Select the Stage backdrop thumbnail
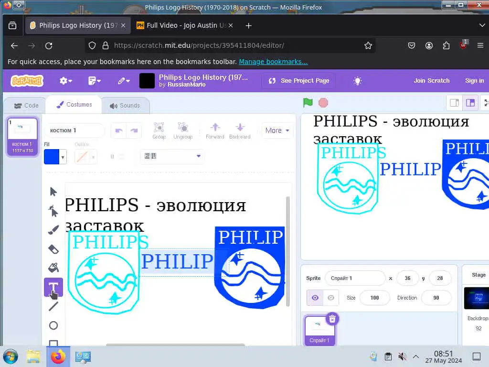 [x=476, y=298]
